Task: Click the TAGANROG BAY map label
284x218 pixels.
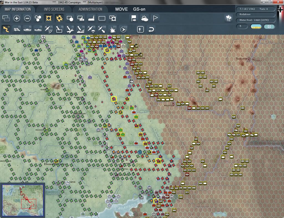Action: [129, 205]
